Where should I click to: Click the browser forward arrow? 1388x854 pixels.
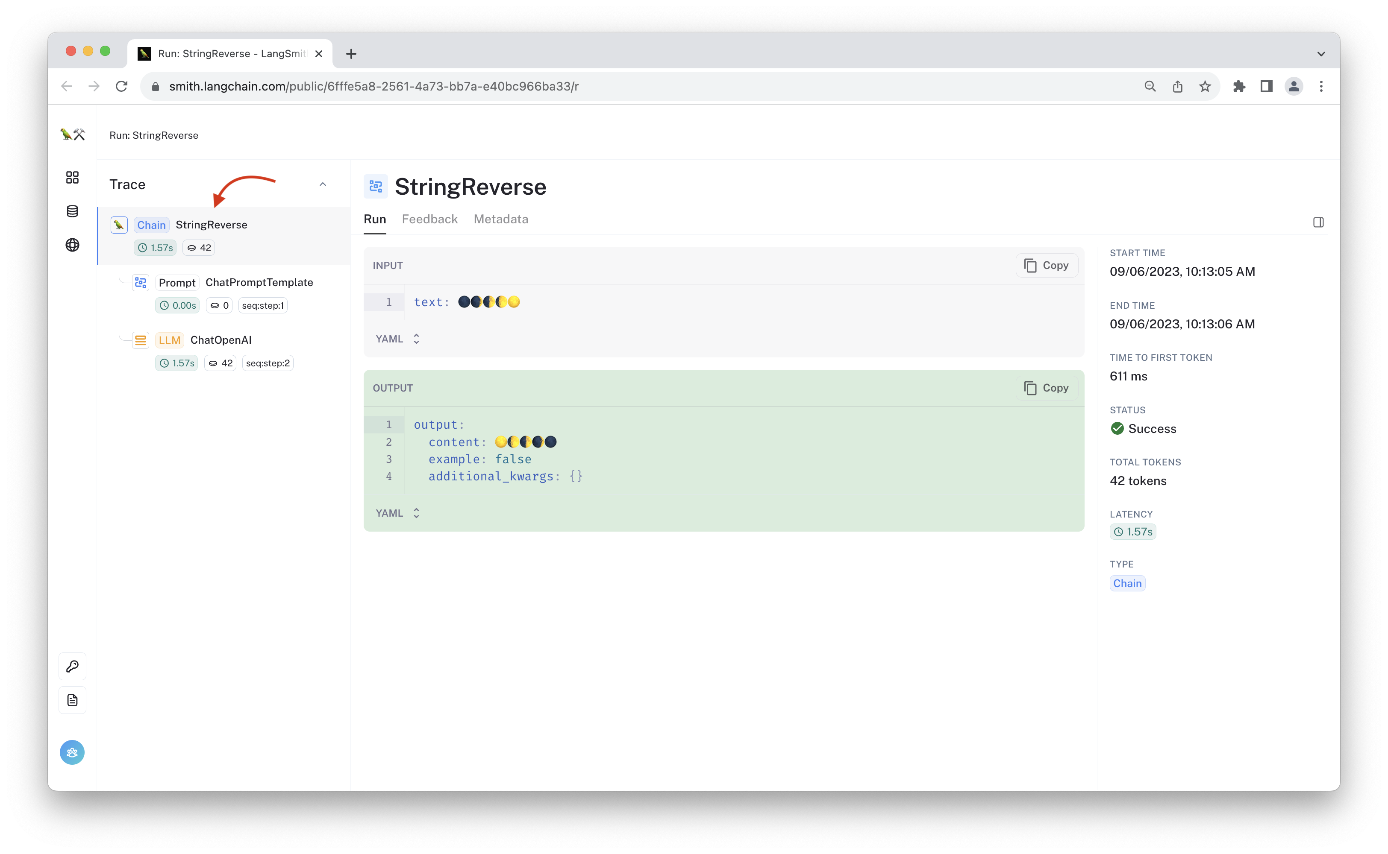[x=94, y=86]
